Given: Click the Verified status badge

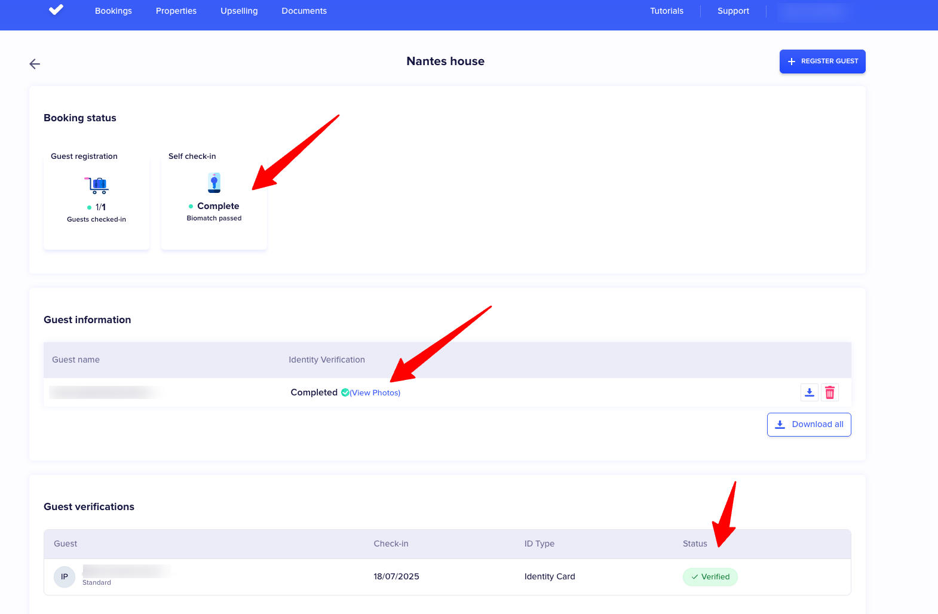Looking at the screenshot, I should pos(710,577).
